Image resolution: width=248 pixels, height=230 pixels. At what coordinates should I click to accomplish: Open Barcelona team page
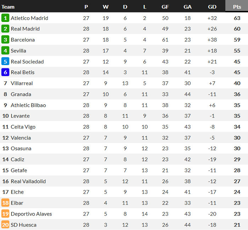(23, 40)
